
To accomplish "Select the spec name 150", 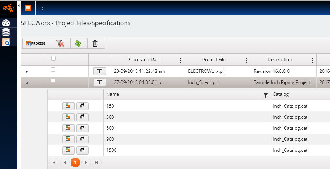I will tap(110, 106).
